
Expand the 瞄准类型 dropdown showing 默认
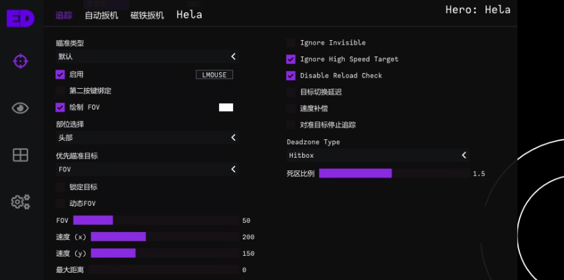click(147, 57)
